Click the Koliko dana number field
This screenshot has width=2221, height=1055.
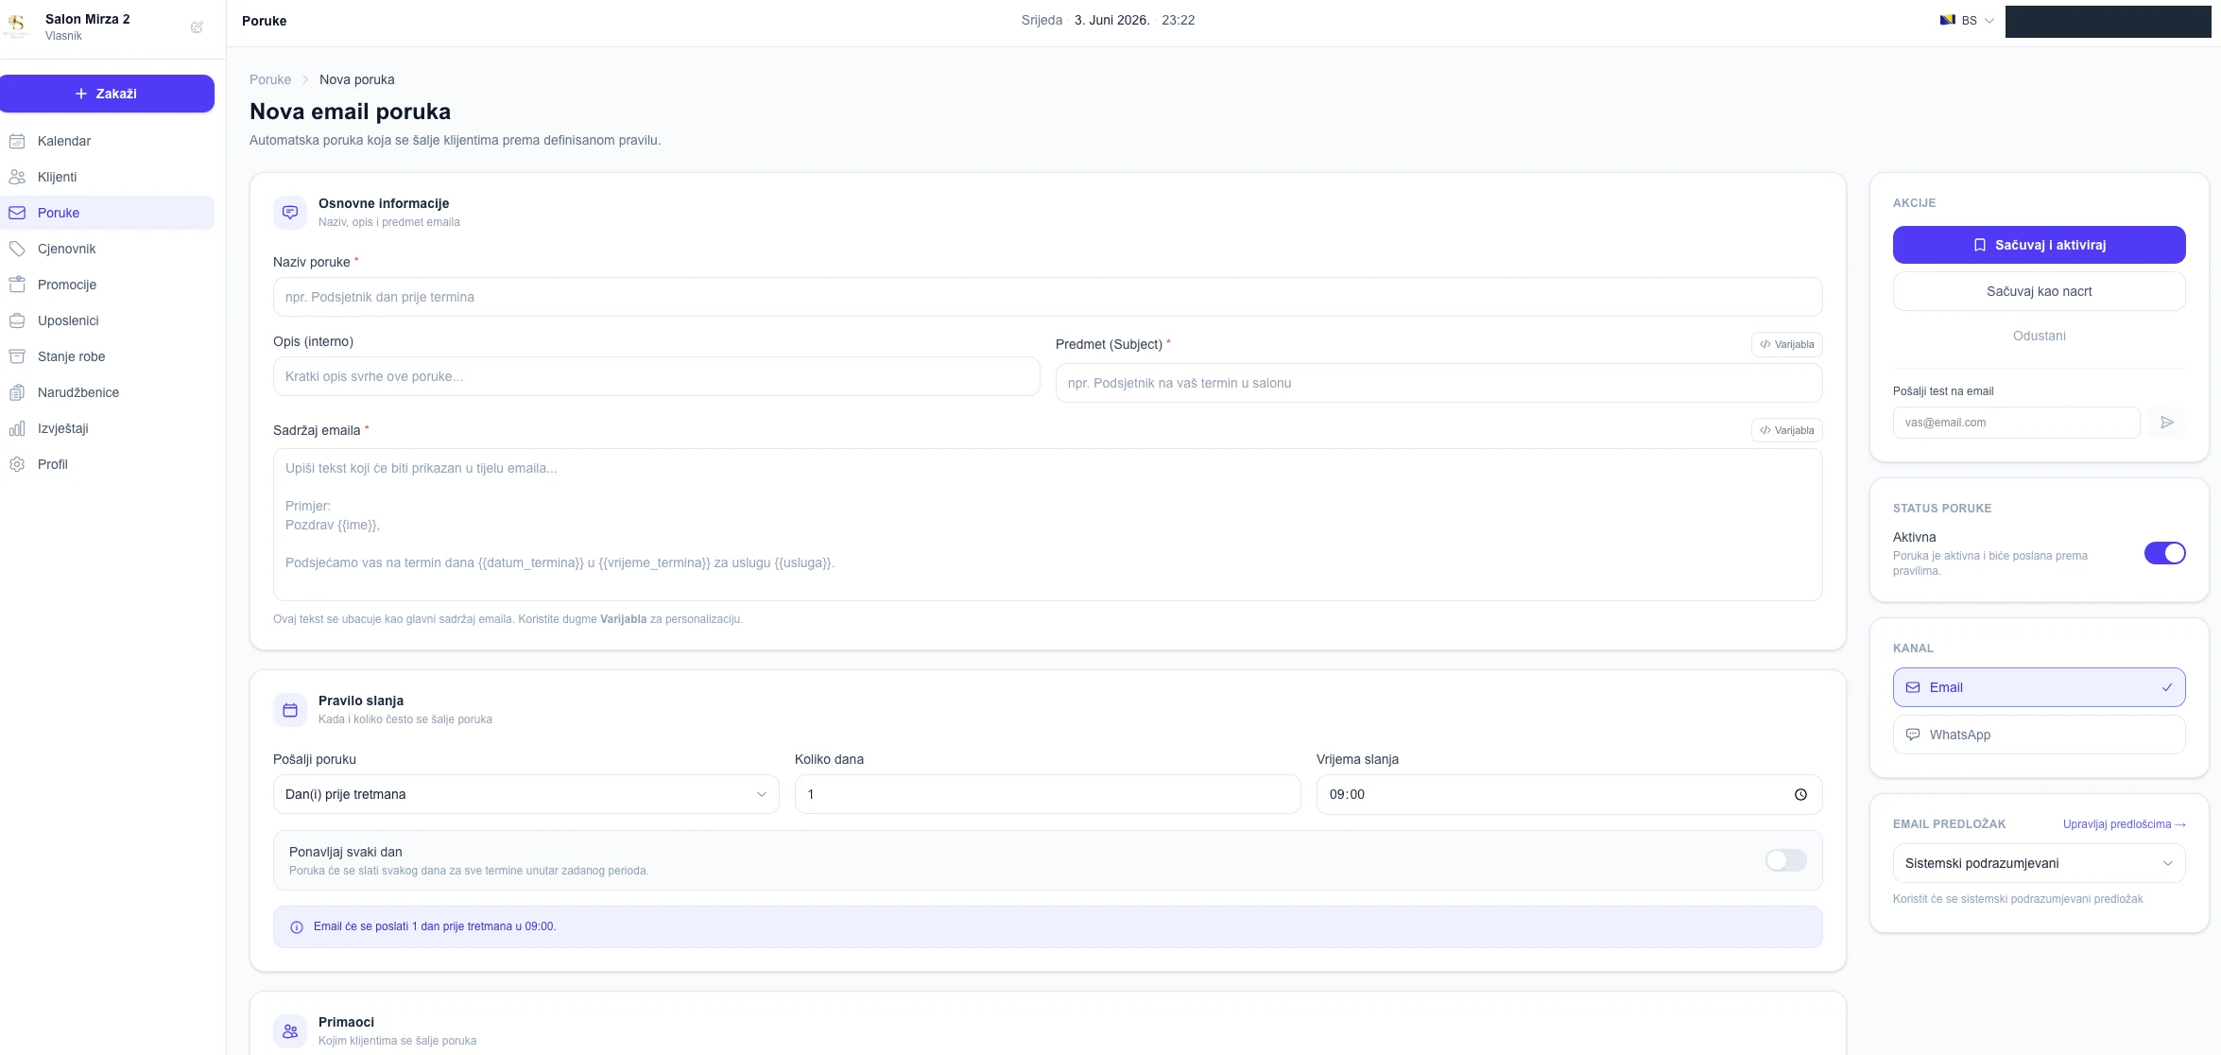[x=1047, y=794]
